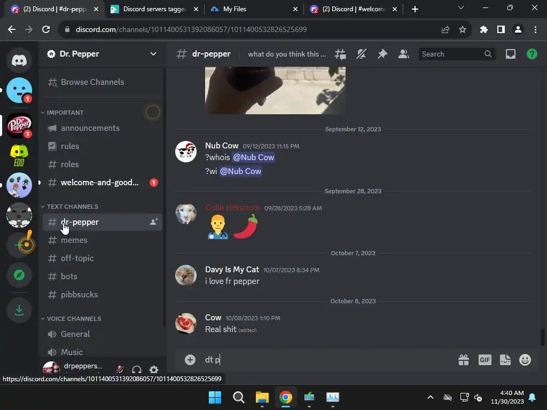Open the announcements channel

pos(102,128)
